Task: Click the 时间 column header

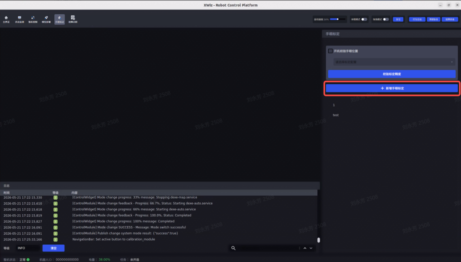Action: pos(6,193)
